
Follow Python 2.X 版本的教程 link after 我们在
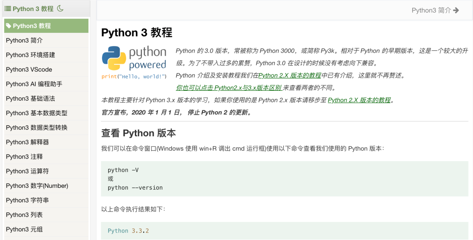[289, 75]
